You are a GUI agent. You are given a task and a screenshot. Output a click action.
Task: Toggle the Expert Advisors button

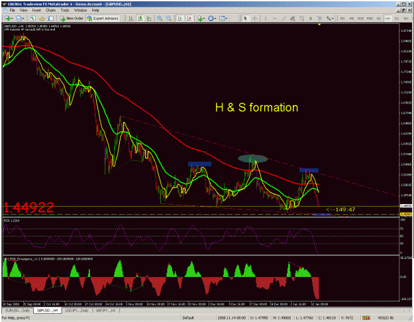coord(103,19)
